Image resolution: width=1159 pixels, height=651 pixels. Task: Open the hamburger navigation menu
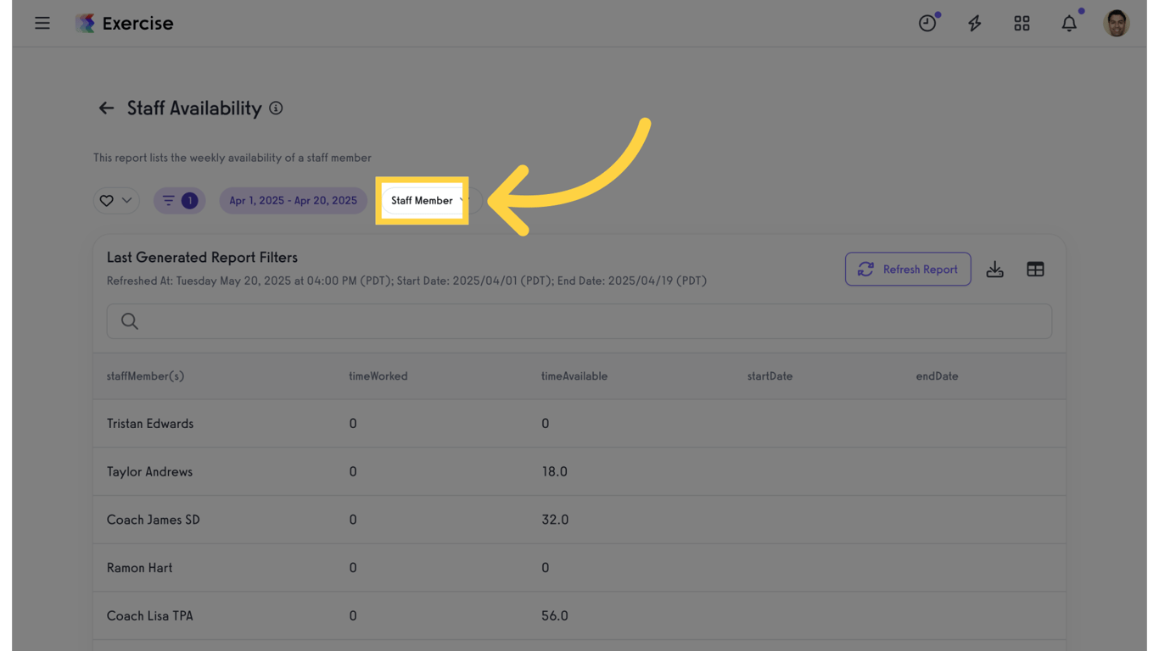click(42, 23)
